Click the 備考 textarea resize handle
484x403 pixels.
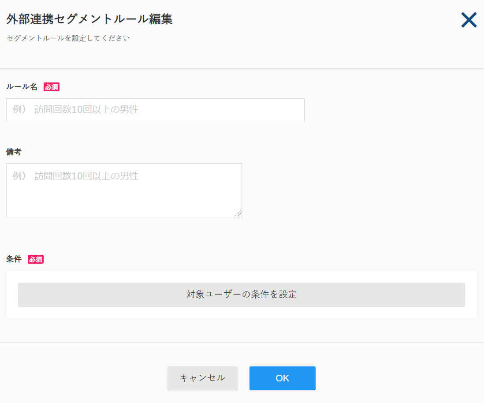238,214
